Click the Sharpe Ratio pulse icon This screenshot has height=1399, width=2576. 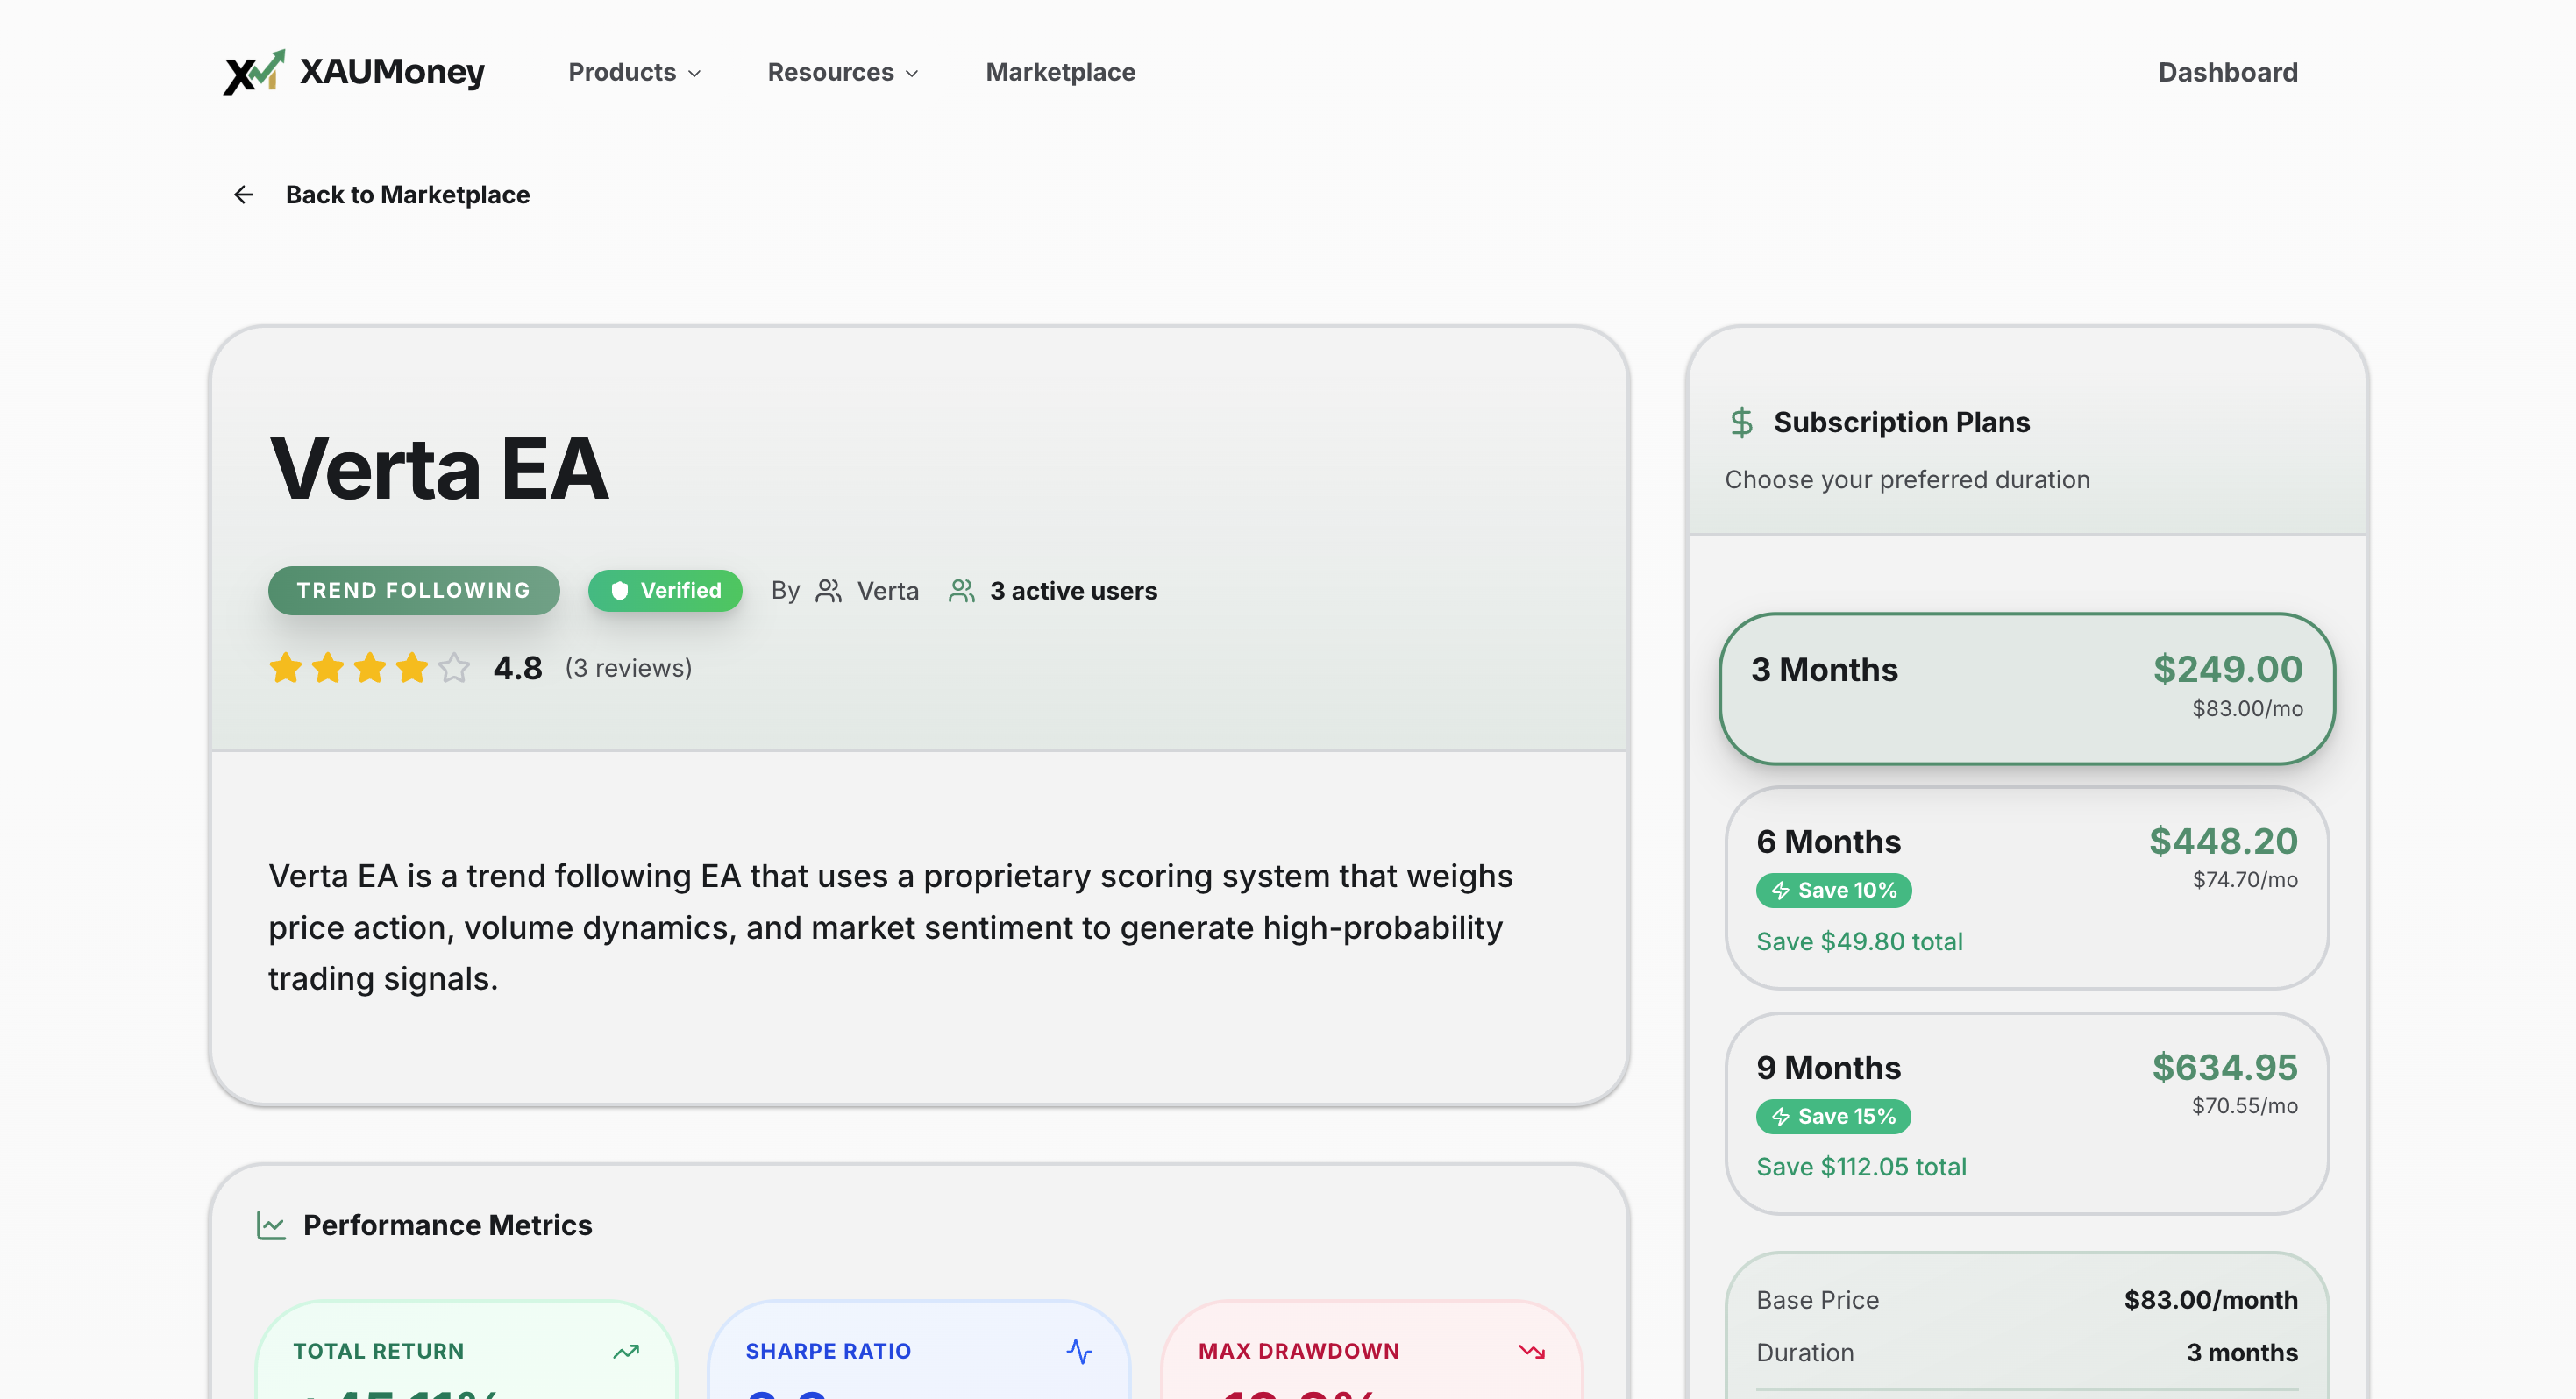click(1079, 1351)
